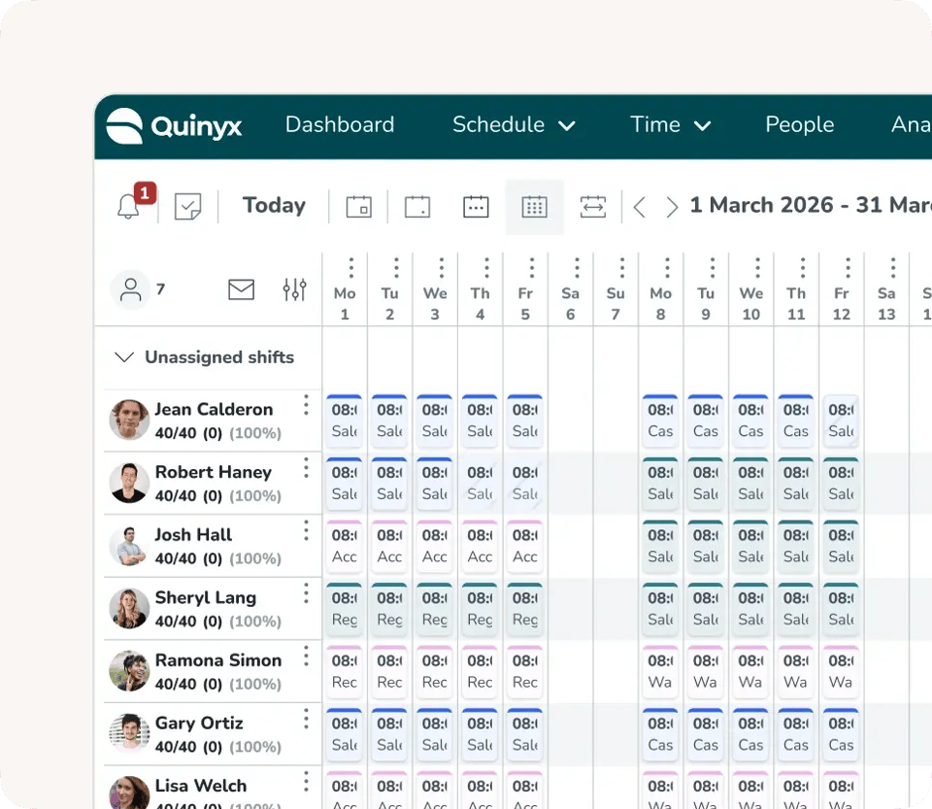Screen dimensions: 932x809
Task: Click Josh Hall's name
Action: [x=193, y=535]
